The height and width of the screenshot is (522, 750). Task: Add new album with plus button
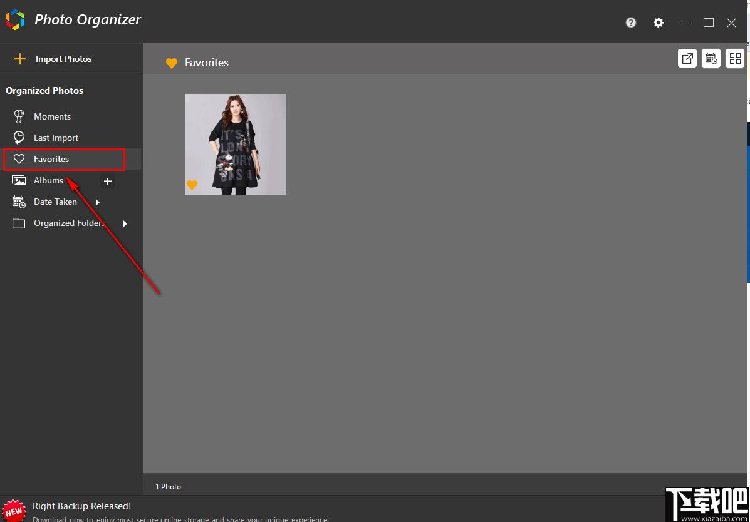(108, 181)
